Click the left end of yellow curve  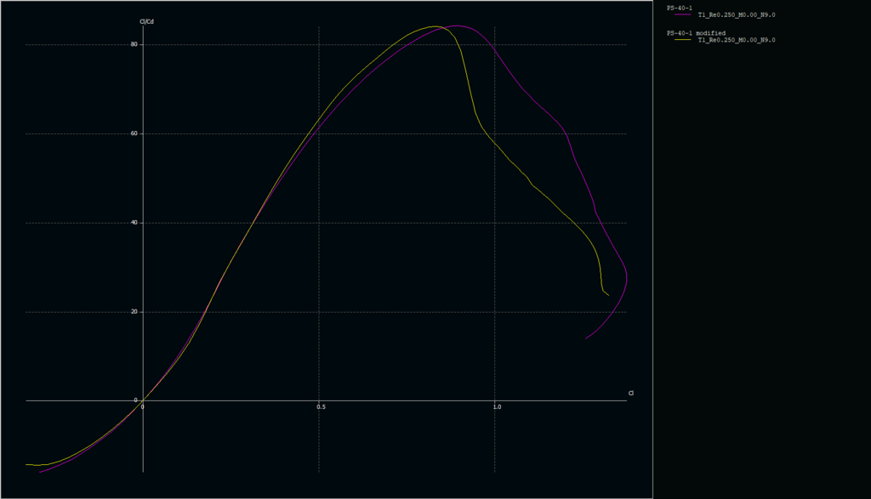pos(26,464)
